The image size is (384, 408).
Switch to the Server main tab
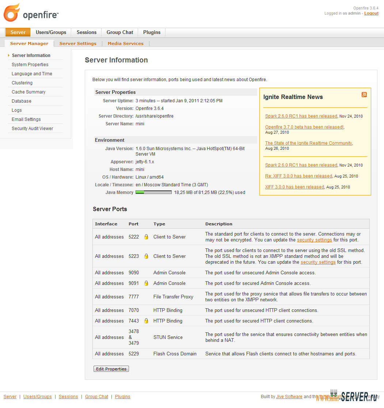click(x=18, y=32)
